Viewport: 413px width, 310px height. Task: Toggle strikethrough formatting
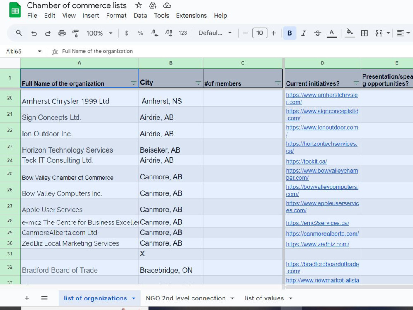pyautogui.click(x=317, y=33)
